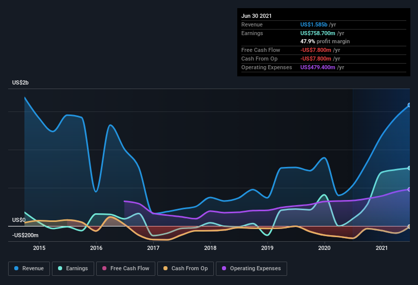
Task: Click the 2019 x-axis label
Action: pyautogui.click(x=267, y=248)
